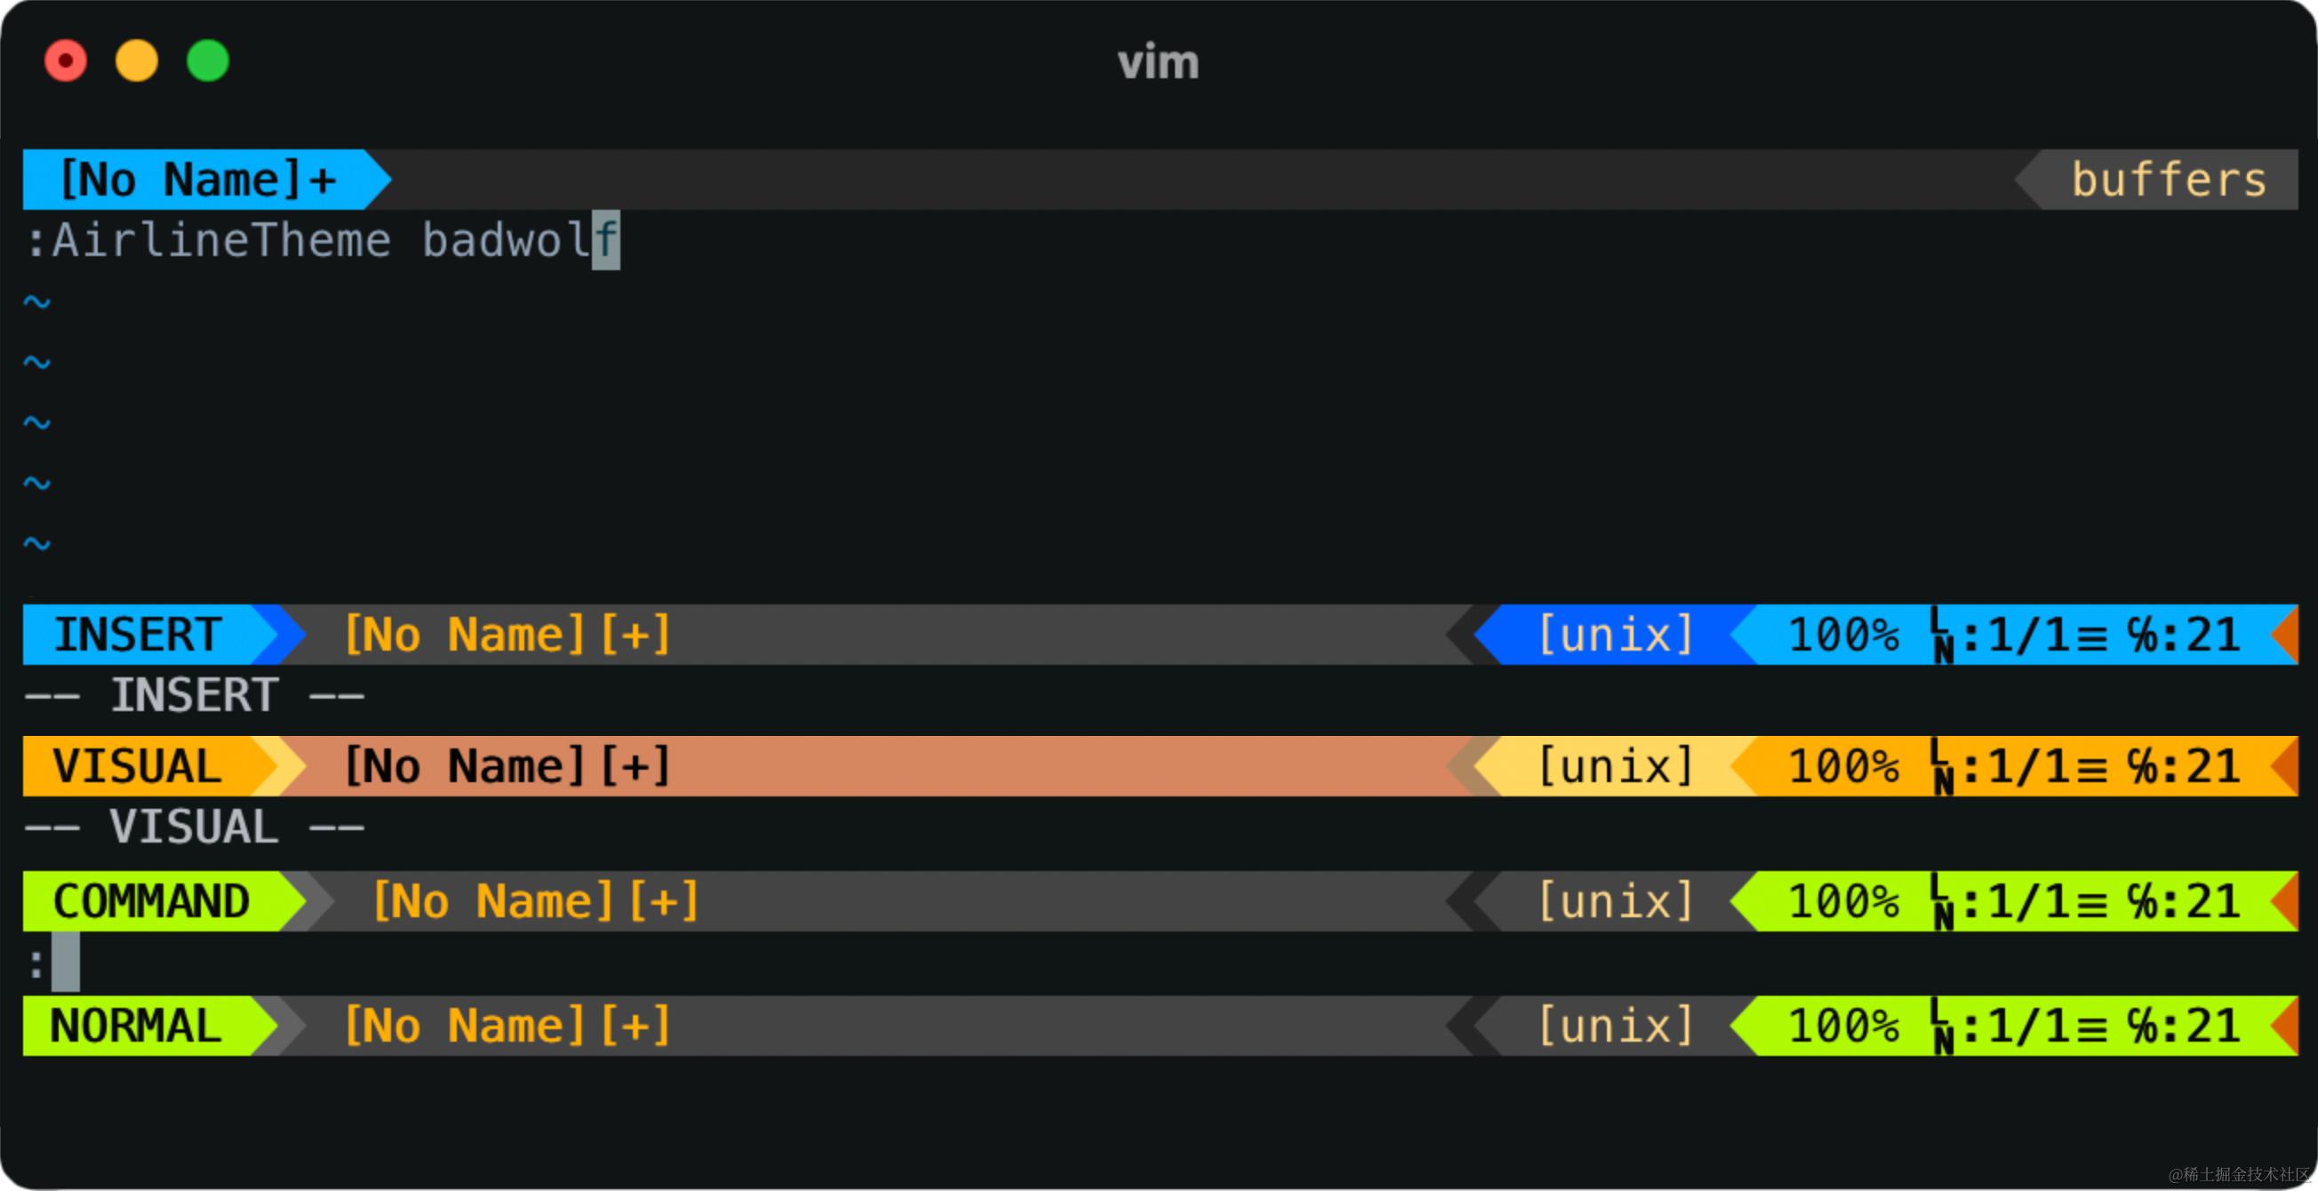Click the line number icon in INSERT statusline
Screen dimensions: 2318x1191
[1942, 635]
